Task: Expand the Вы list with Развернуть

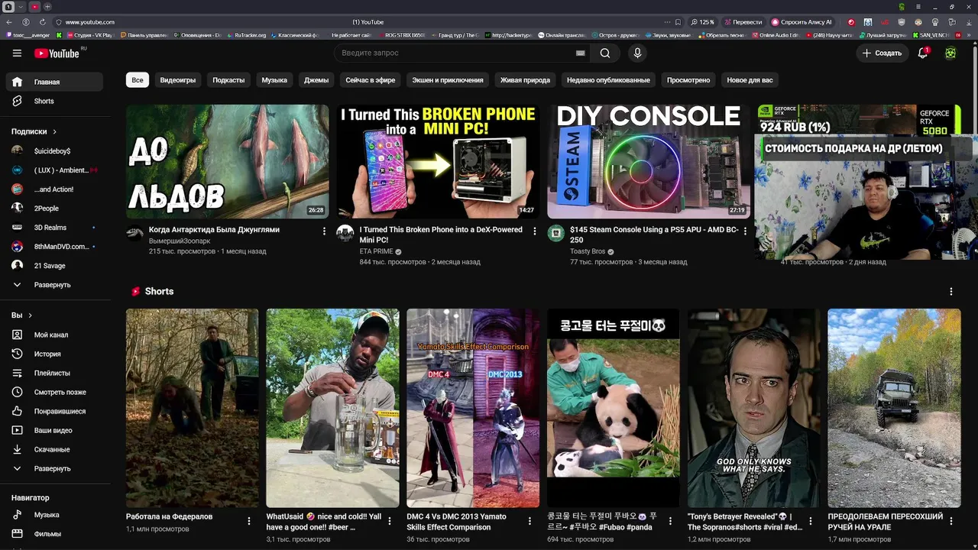Action: (x=55, y=468)
